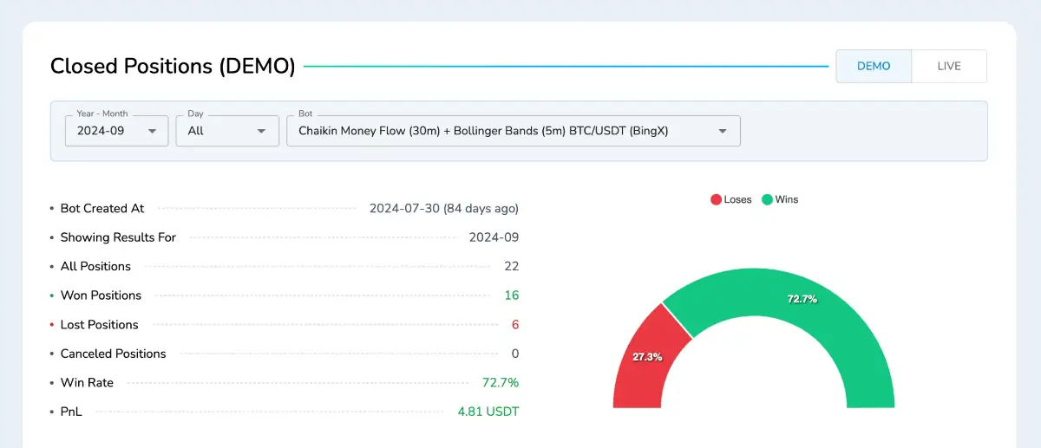Click the Closed Positions (DEMO) heading
This screenshot has width=1041, height=448.
173,66
